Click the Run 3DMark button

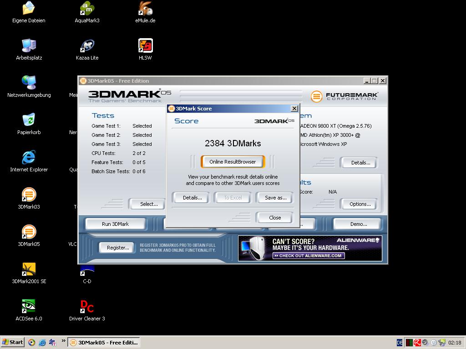(115, 224)
